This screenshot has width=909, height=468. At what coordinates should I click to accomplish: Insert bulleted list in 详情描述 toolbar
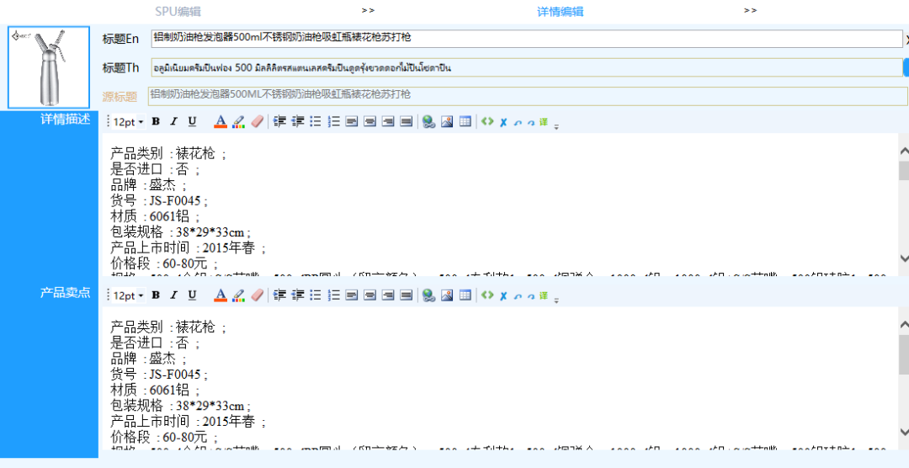tap(316, 121)
